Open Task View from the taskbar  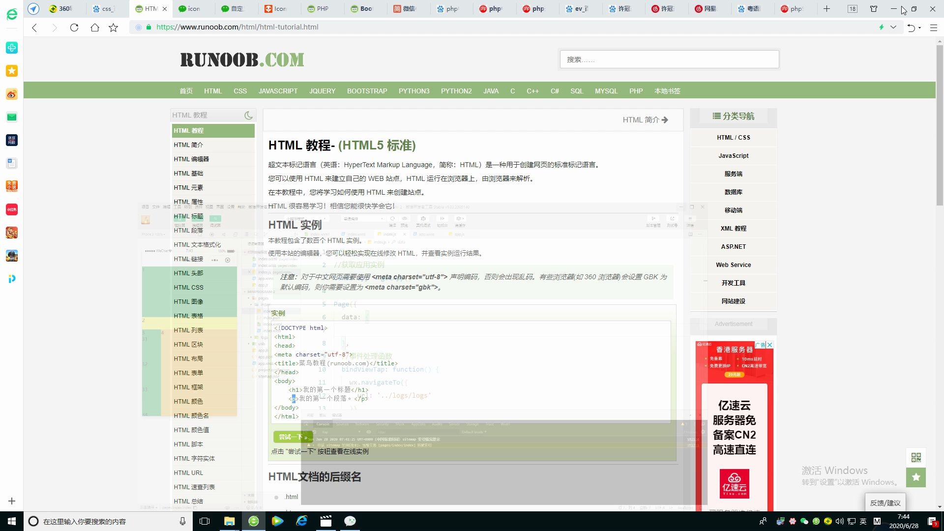click(x=205, y=521)
